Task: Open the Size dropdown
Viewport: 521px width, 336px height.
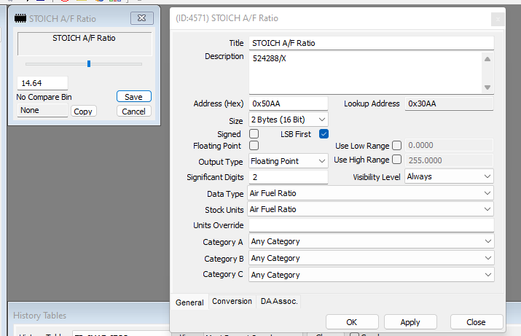Action: click(x=289, y=119)
